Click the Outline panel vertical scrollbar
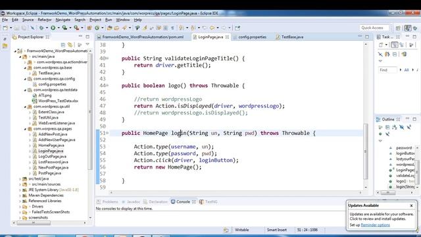 pyautogui.click(x=418, y=172)
